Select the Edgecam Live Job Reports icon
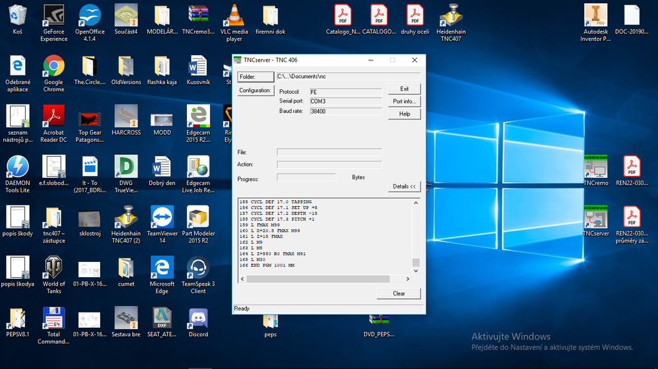Viewport: 658px width, 369px height. point(198,167)
